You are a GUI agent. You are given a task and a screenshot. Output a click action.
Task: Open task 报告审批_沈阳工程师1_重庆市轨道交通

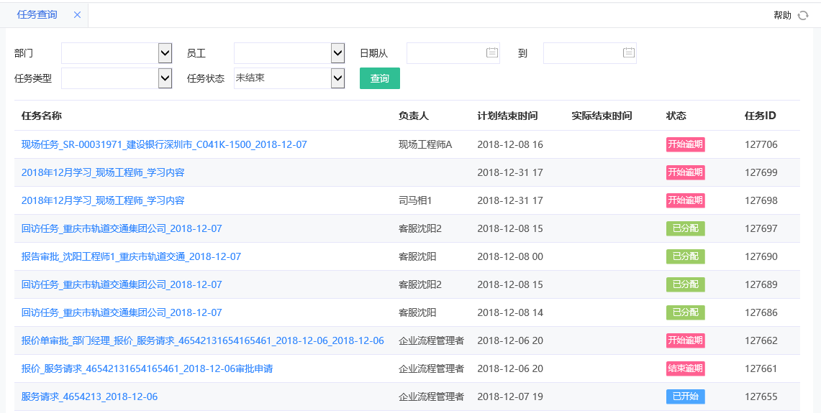131,256
